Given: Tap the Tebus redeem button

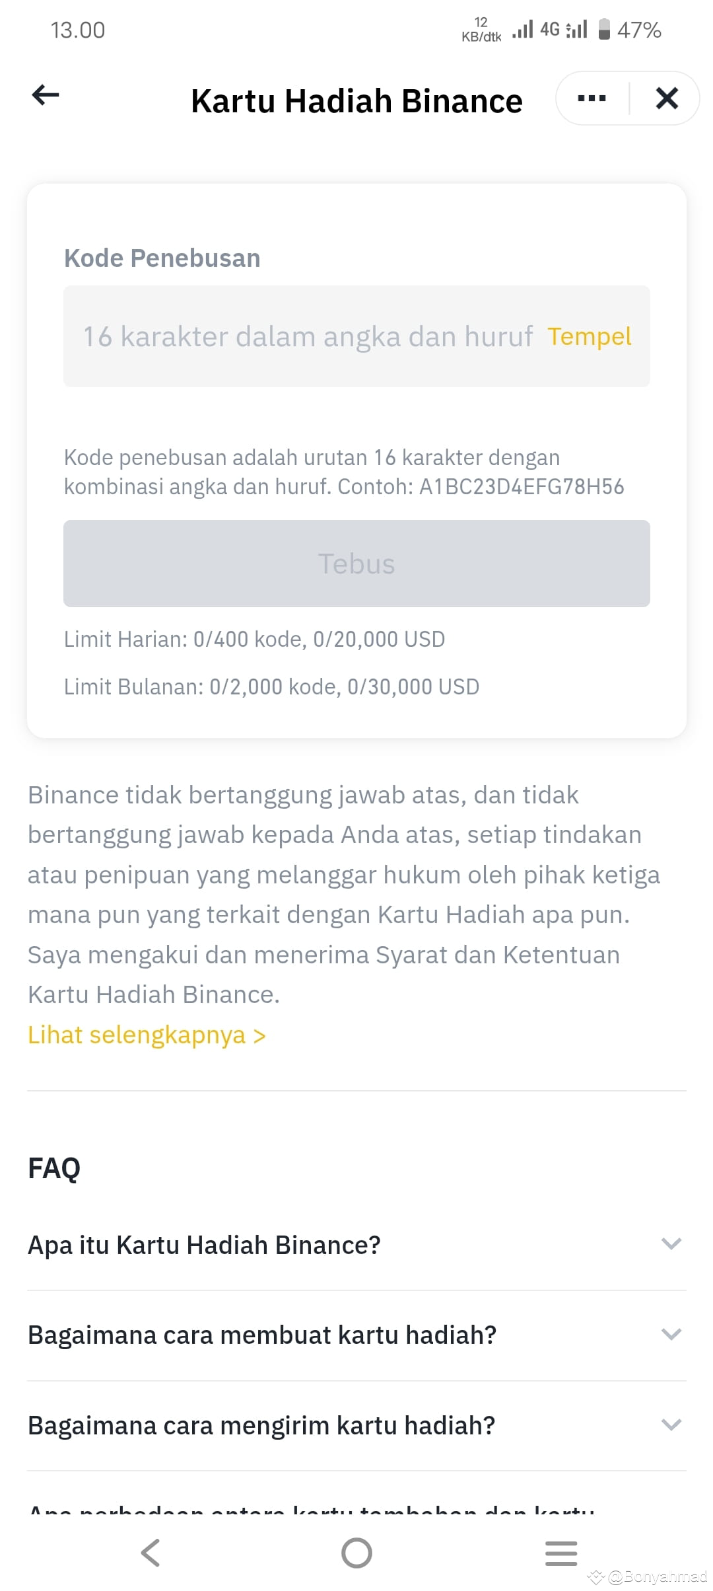Looking at the screenshot, I should (356, 564).
